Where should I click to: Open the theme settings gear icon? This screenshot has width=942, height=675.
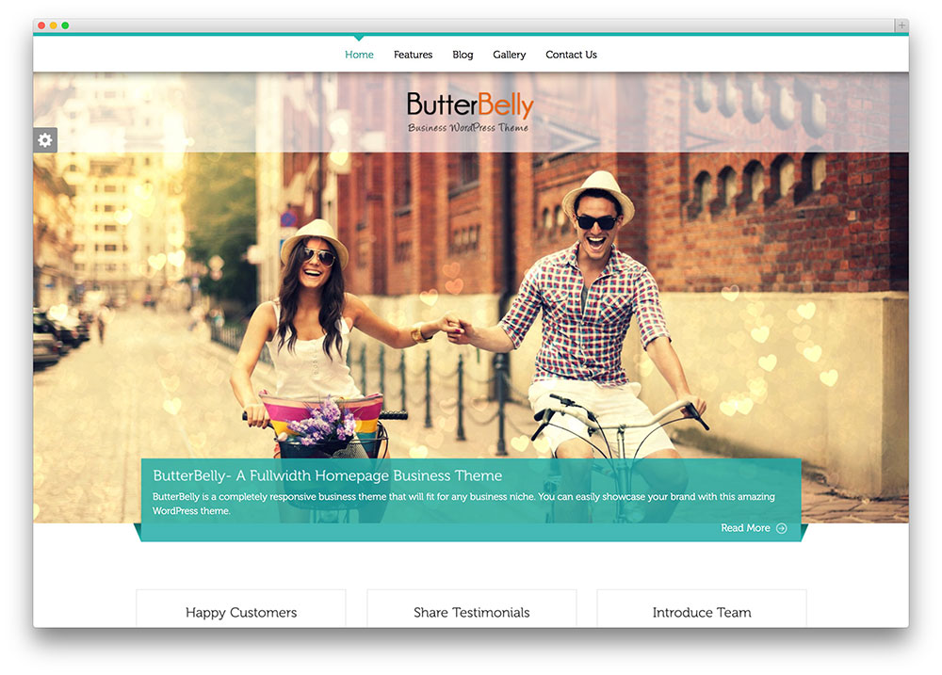pos(44,139)
